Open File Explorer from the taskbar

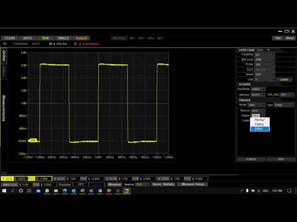click(56, 191)
